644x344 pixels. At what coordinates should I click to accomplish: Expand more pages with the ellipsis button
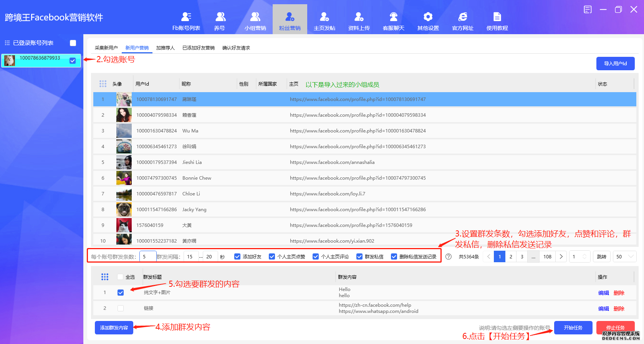[x=533, y=256]
